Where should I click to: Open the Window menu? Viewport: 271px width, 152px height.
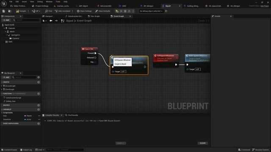point(49,2)
